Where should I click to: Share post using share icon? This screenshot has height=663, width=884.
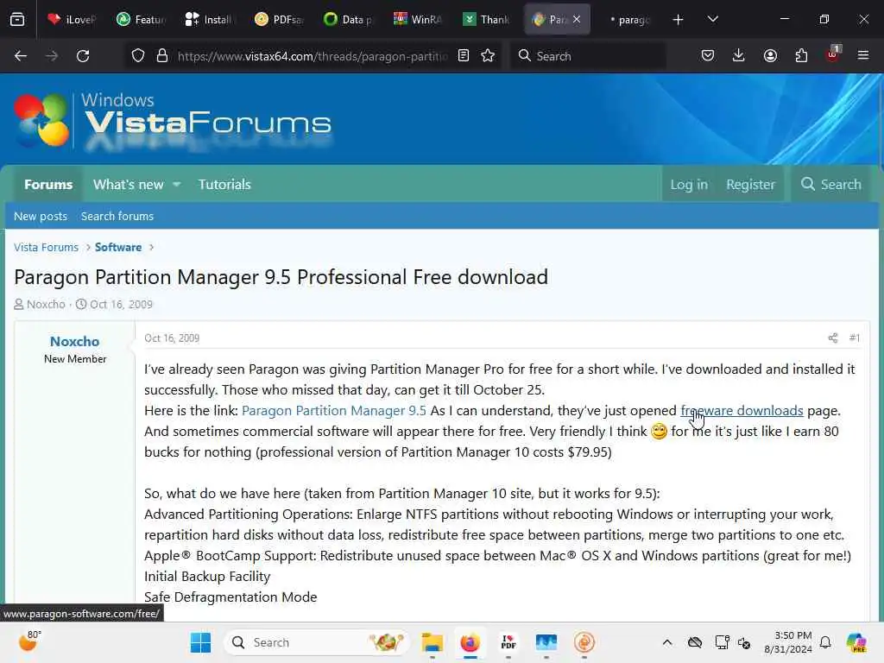click(833, 338)
